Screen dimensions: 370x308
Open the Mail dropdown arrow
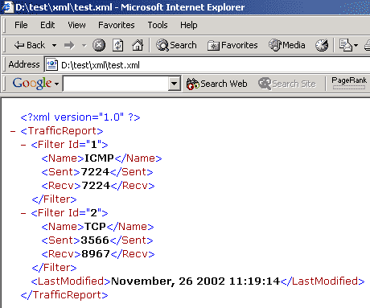pos(356,45)
